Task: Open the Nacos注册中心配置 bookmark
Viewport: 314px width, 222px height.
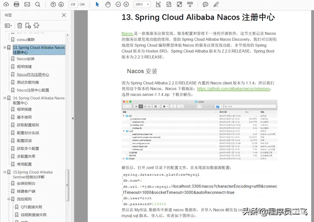Action: coord(33,90)
